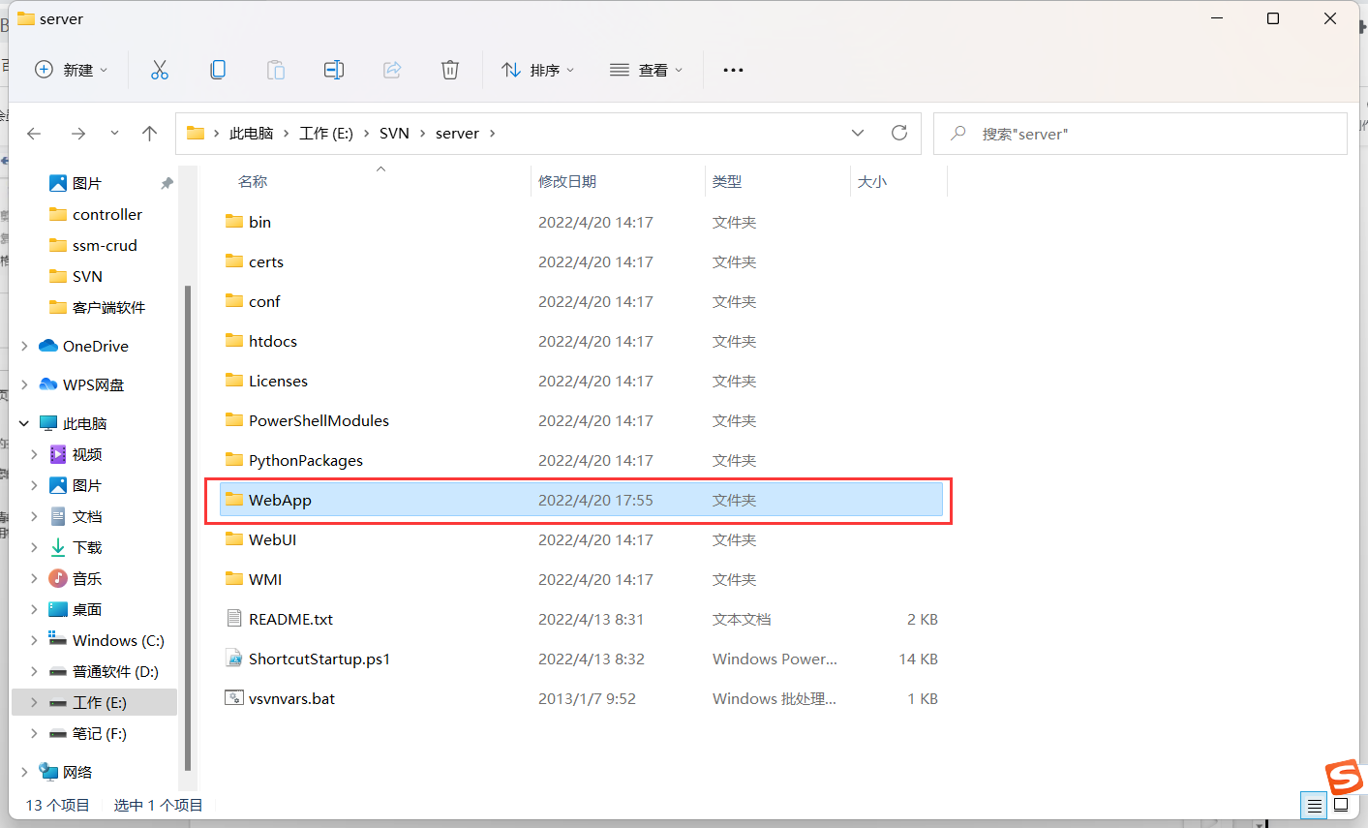Select the certs folder name
The width and height of the screenshot is (1368, 828).
coord(266,261)
